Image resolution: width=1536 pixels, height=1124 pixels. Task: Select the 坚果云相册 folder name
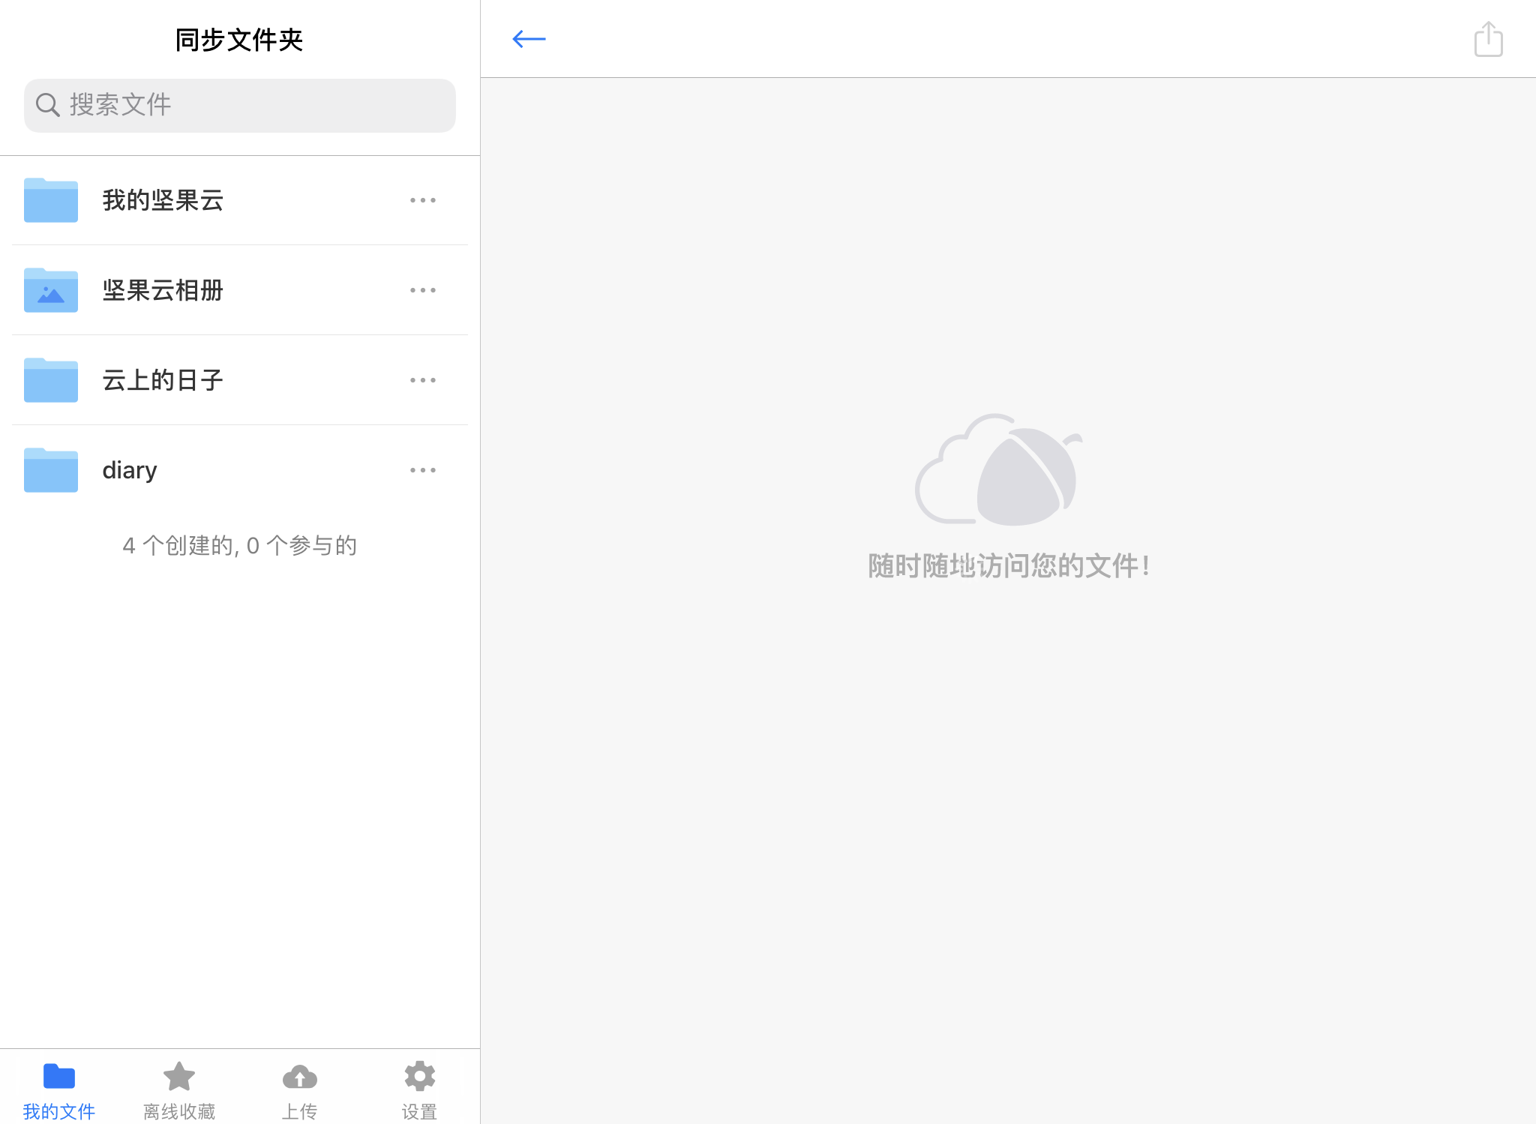pos(163,290)
